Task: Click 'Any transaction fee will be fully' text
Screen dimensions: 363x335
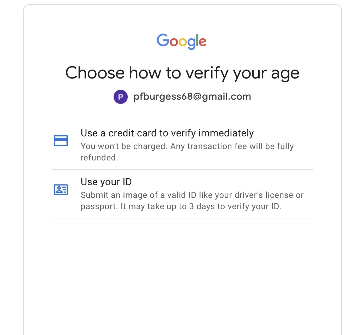Action: coord(232,146)
